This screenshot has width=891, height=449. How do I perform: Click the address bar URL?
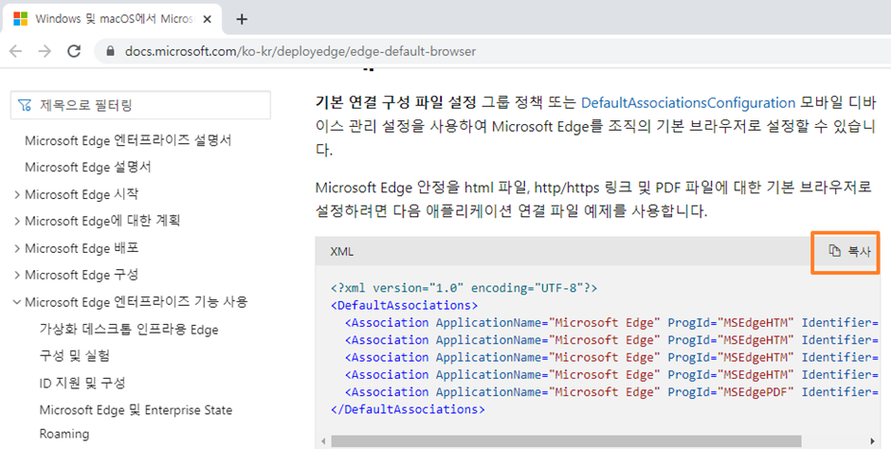coord(300,52)
